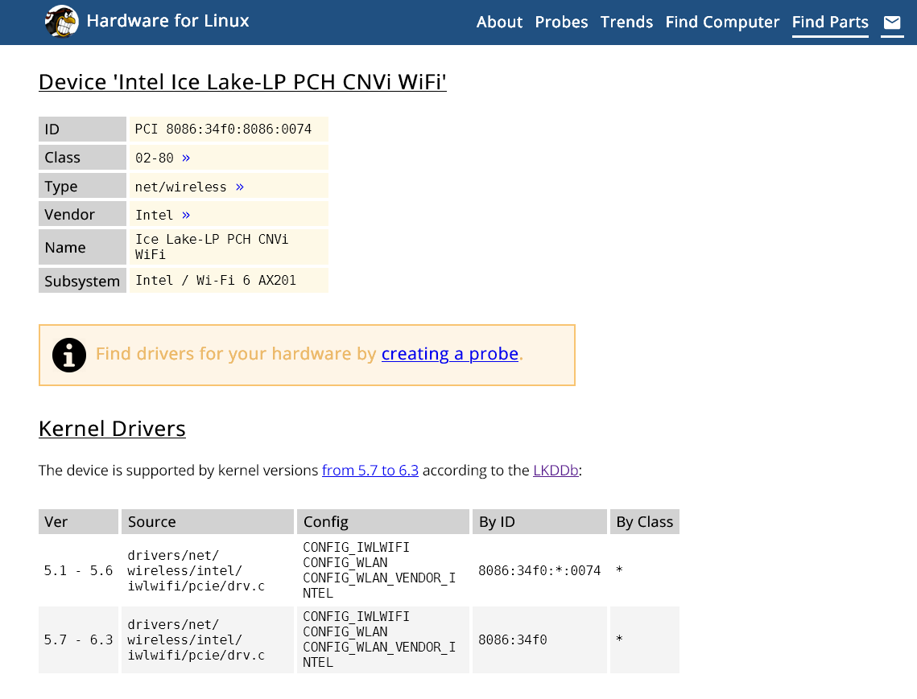The width and height of the screenshot is (917, 699).
Task: Click the info circle icon
Action: pyautogui.click(x=69, y=355)
